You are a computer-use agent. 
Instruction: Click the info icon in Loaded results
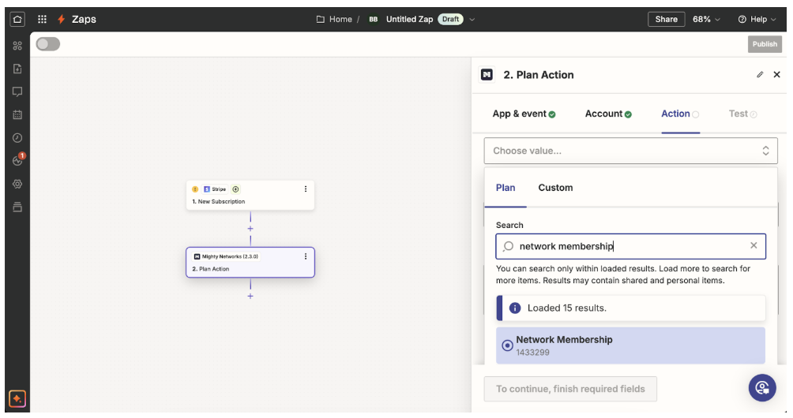pyautogui.click(x=515, y=308)
